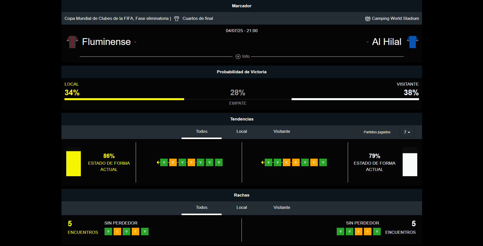Click the stadium icon beside Camping World Stadium
Image resolution: width=483 pixels, height=246 pixels.
point(368,19)
